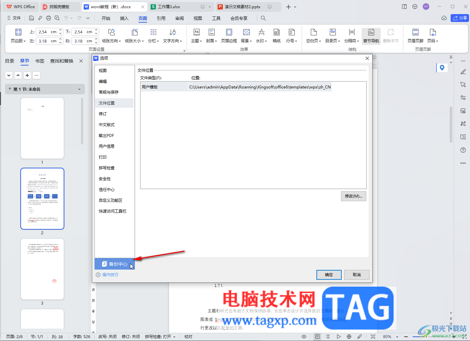Click the 字数: 526 word count in status bar
This screenshot has width=470, height=341.
[x=81, y=337]
